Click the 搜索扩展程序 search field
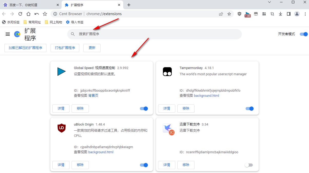 [154, 34]
